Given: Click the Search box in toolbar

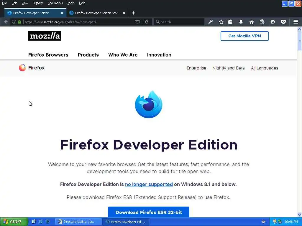Looking at the screenshot, I should (x=179, y=22).
